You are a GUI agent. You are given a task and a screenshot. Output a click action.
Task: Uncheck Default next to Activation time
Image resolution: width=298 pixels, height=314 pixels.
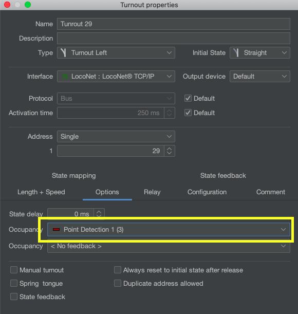pos(188,113)
